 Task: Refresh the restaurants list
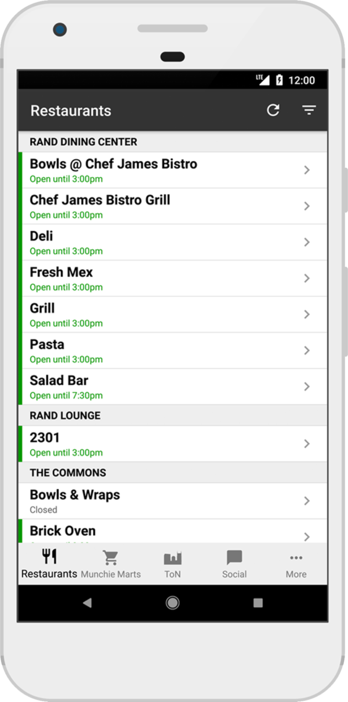pyautogui.click(x=274, y=110)
